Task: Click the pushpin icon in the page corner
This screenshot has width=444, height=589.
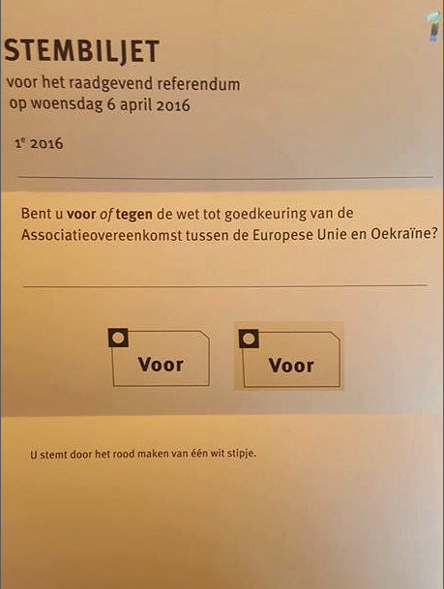Action: 434,25
